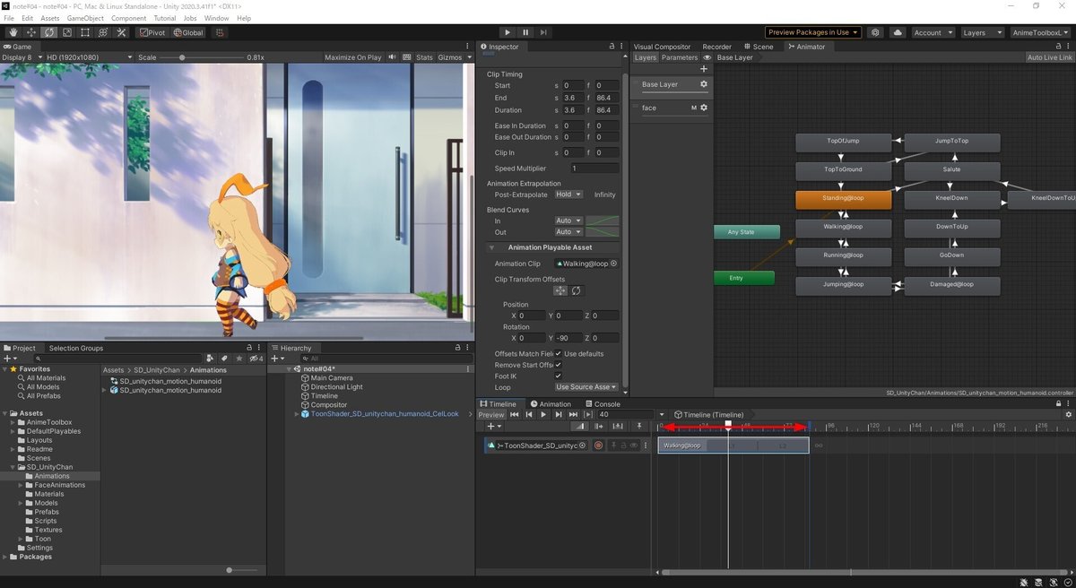1076x588 pixels.
Task: Open Account dropdown
Action: 933,32
